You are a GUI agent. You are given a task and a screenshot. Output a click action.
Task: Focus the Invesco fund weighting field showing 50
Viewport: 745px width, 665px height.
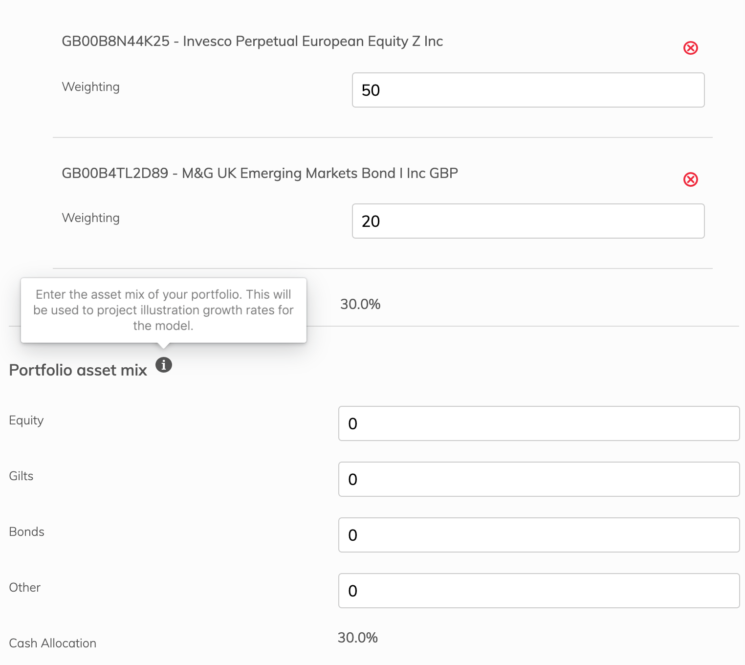point(528,90)
